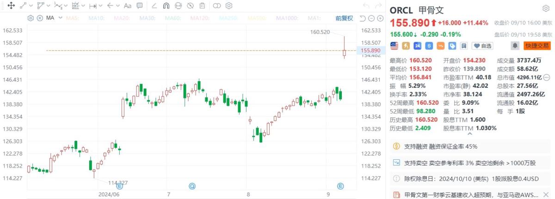Toggle hide all drawings icon
555x199 pixels.
coord(190,6)
